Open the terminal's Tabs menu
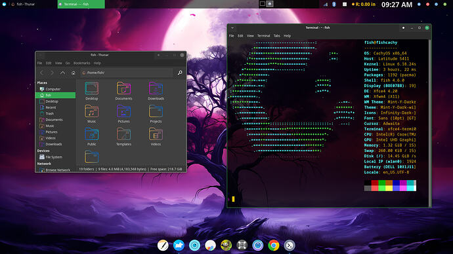 tap(277, 36)
